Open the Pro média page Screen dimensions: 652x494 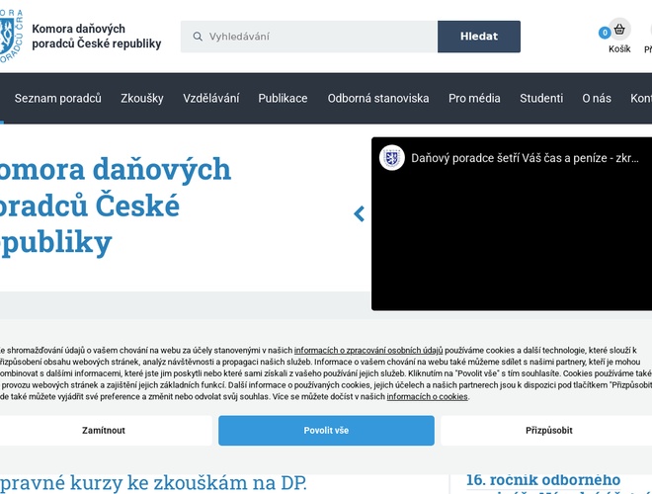[474, 98]
